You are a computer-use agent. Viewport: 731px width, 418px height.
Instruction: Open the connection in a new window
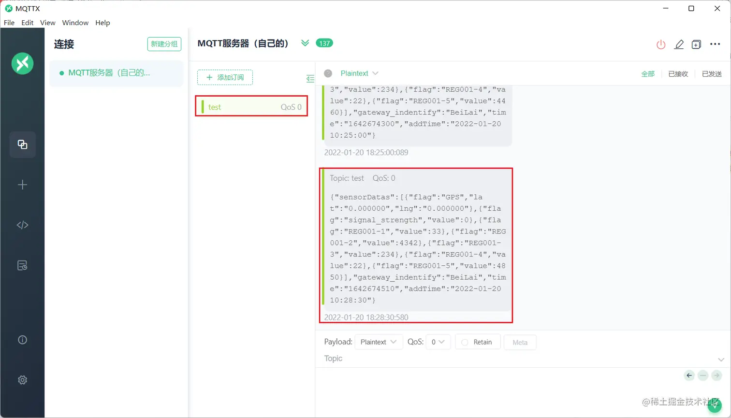click(x=696, y=44)
